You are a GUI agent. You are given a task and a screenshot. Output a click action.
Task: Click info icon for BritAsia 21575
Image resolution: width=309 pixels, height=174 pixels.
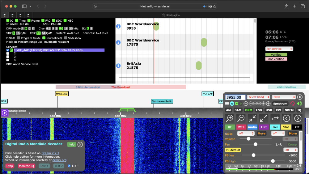[x=118, y=66]
